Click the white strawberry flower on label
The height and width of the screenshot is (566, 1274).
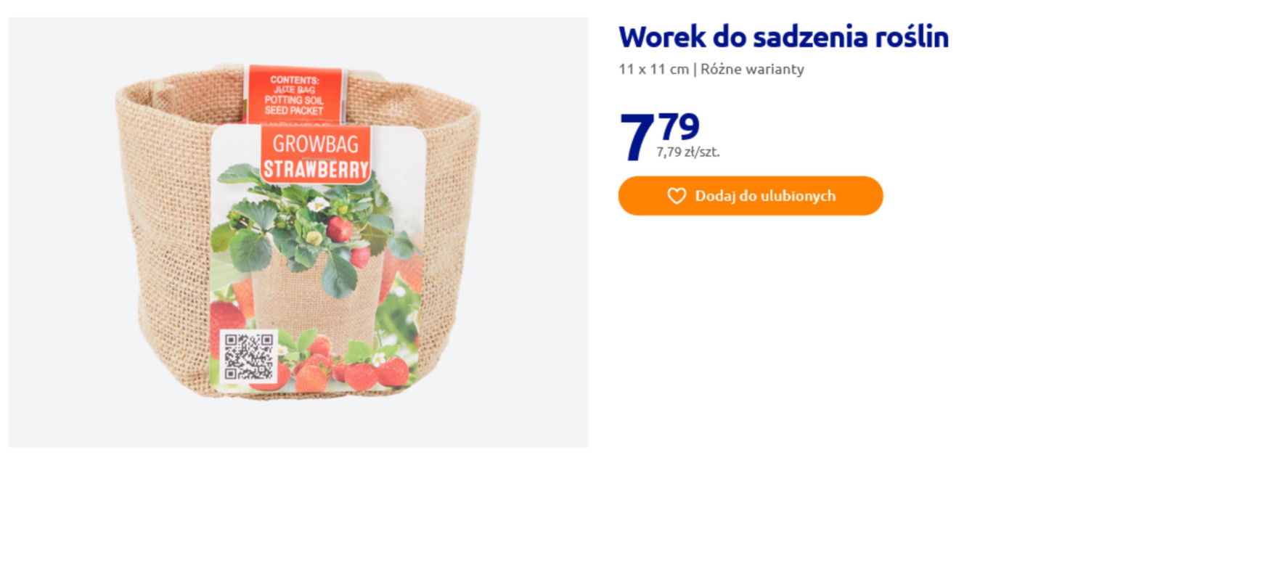pyautogui.click(x=317, y=205)
